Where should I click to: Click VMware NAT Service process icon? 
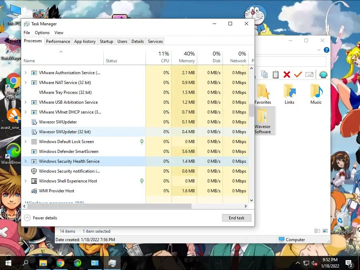point(34,82)
